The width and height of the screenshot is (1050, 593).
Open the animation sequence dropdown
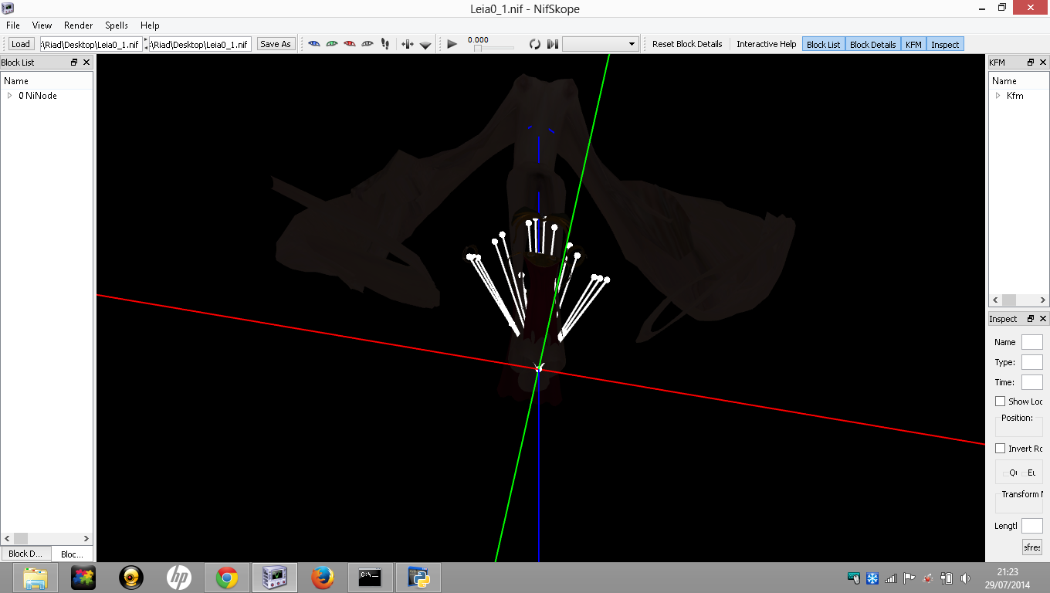(601, 44)
